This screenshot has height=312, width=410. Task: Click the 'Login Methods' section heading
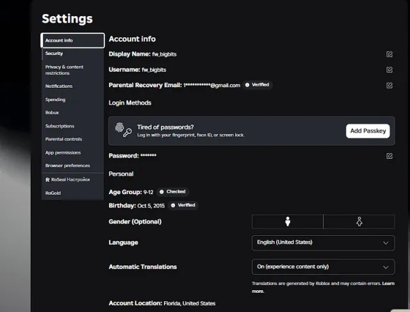pyautogui.click(x=130, y=103)
